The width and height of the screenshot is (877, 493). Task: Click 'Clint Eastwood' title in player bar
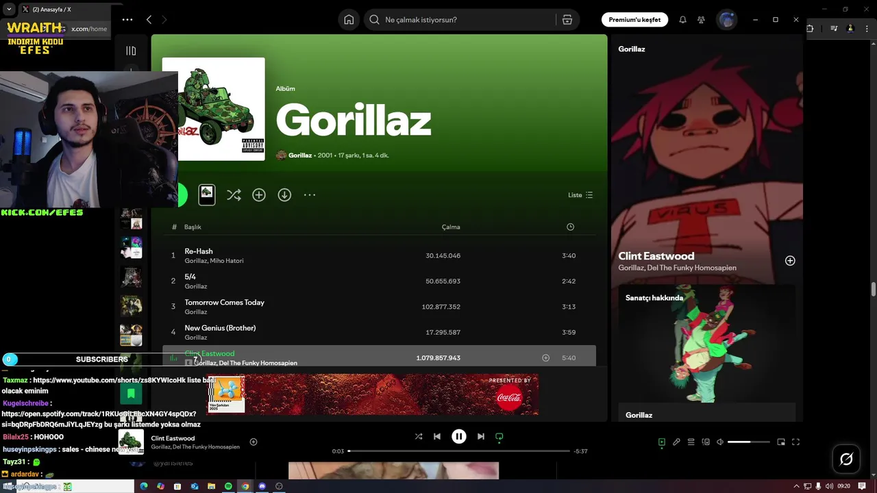tap(173, 438)
